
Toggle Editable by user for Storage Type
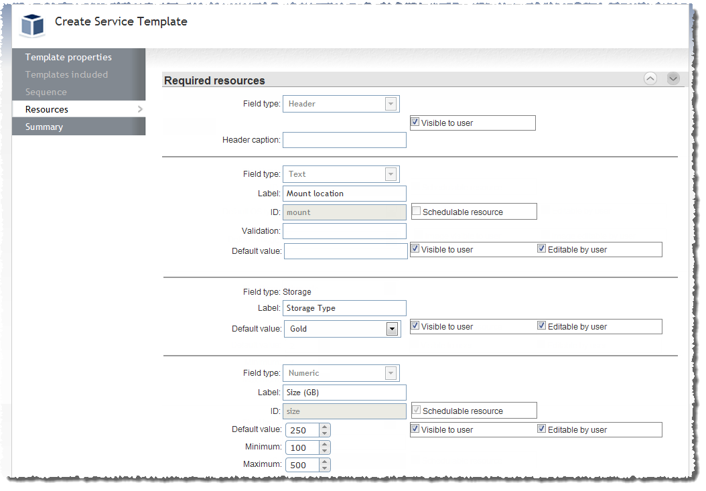[542, 326]
